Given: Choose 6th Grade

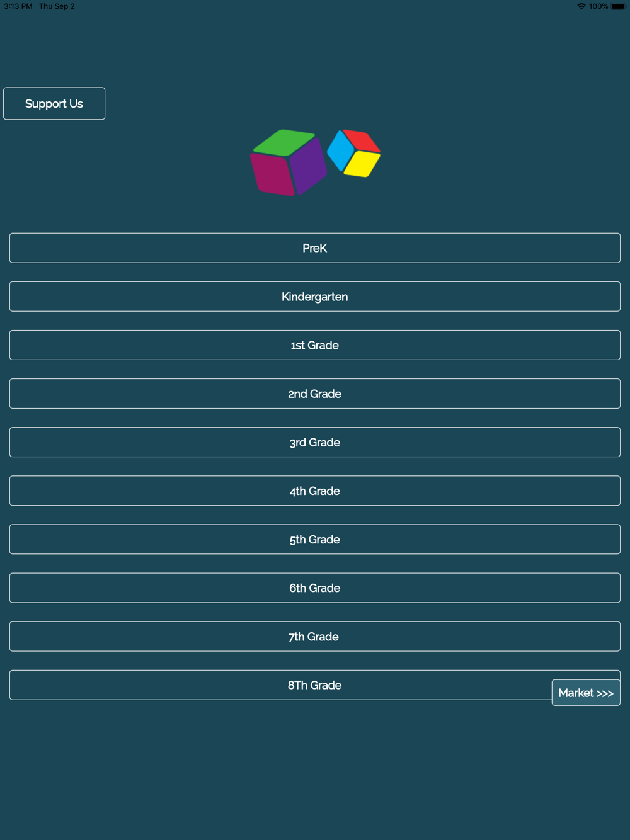Looking at the screenshot, I should 315,587.
